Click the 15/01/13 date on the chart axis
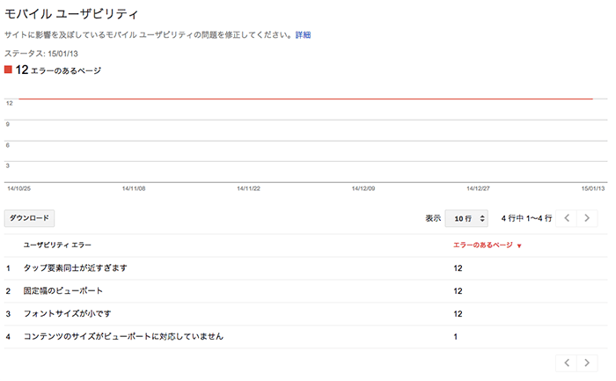The image size is (616, 381). coord(591,188)
